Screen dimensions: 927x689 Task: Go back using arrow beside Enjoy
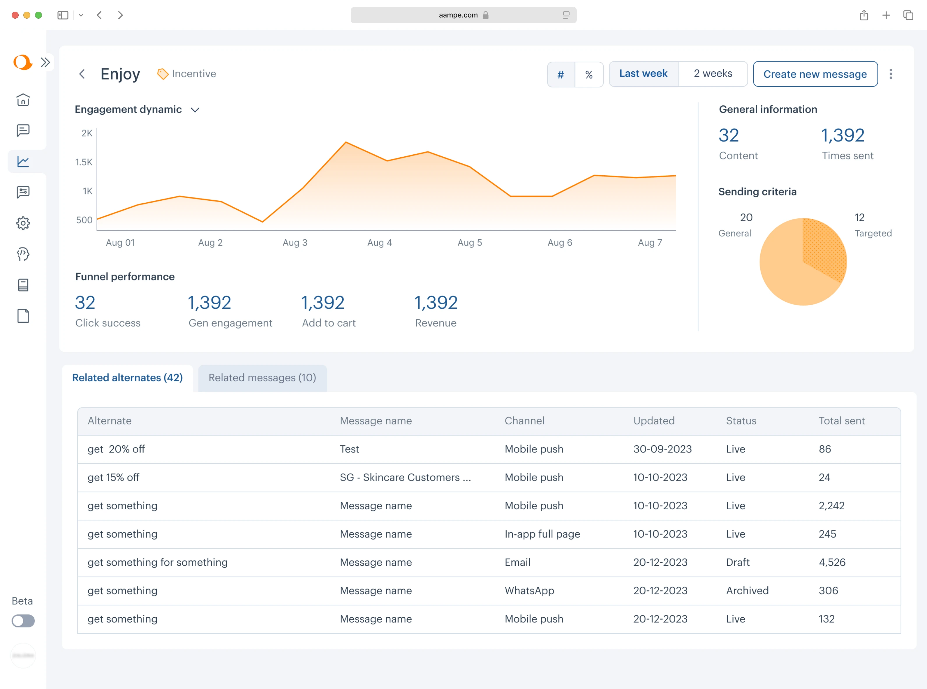click(x=82, y=74)
